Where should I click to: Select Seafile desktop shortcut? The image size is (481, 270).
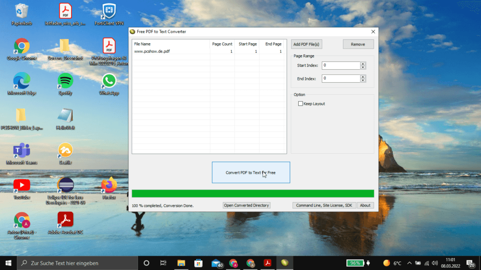65,154
